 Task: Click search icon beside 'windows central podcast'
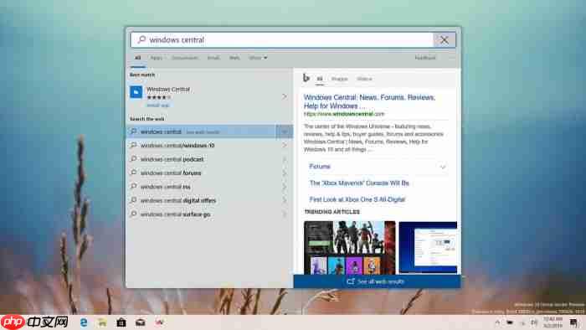133,159
